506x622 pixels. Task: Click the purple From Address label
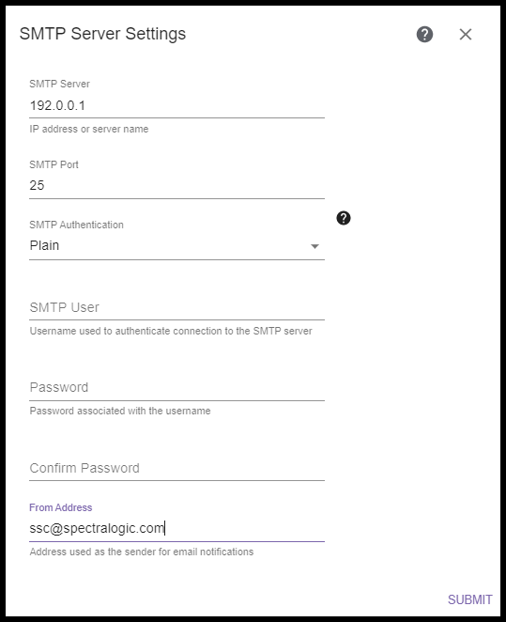pyautogui.click(x=61, y=507)
